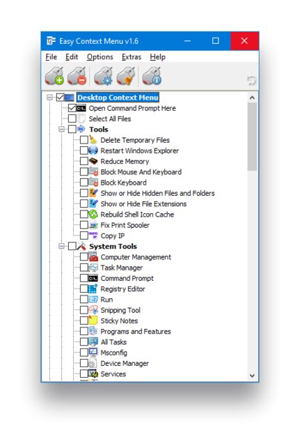This screenshot has height=439, width=300.
Task: Open the Extras menu
Action: 132,57
